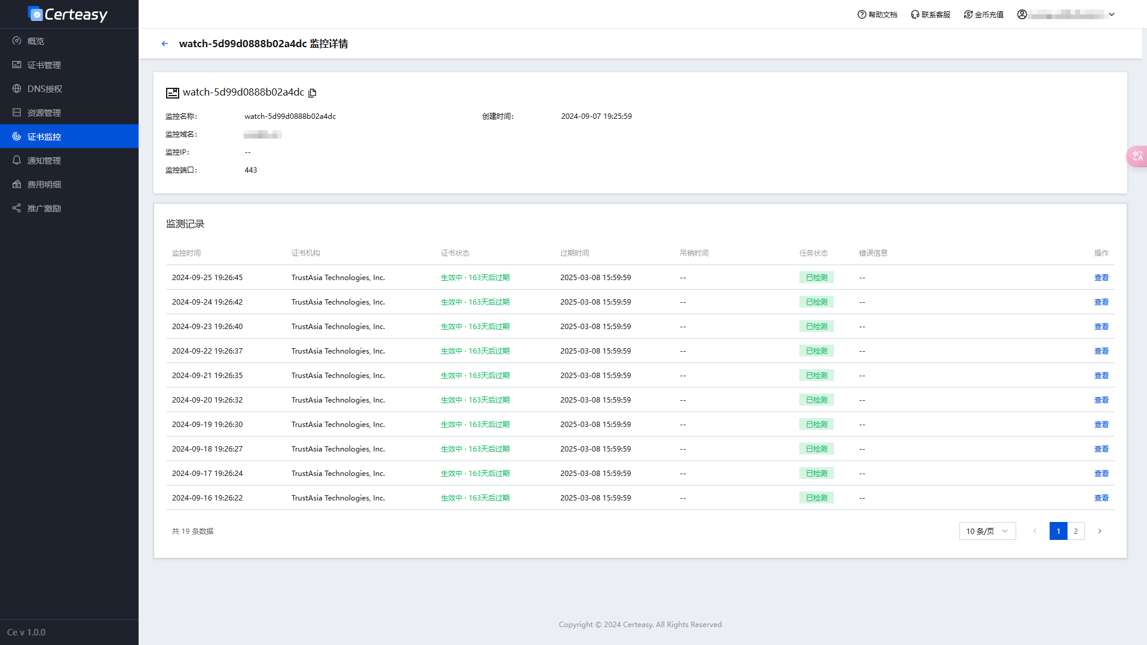Open 资源管理 sidebar entry

tap(69, 112)
